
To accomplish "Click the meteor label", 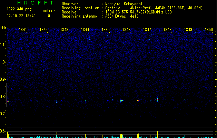I will coord(49,11).
